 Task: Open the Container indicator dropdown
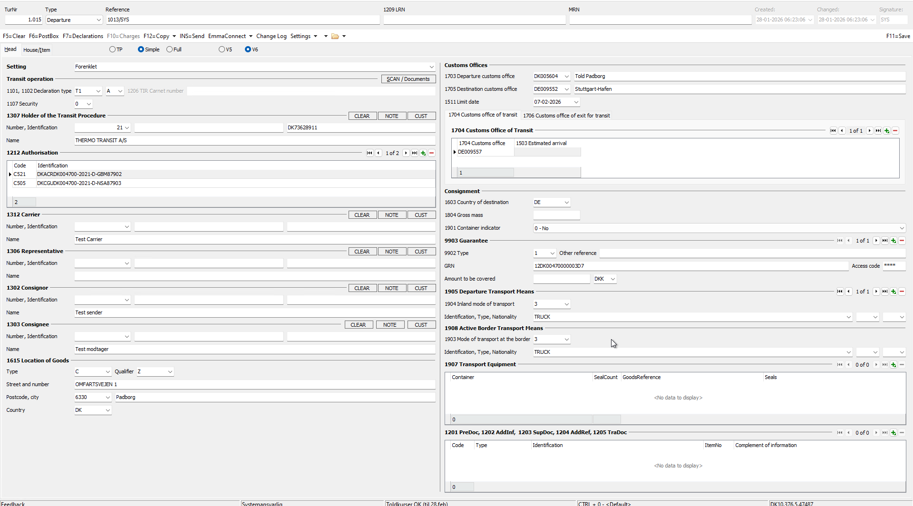[902, 228]
